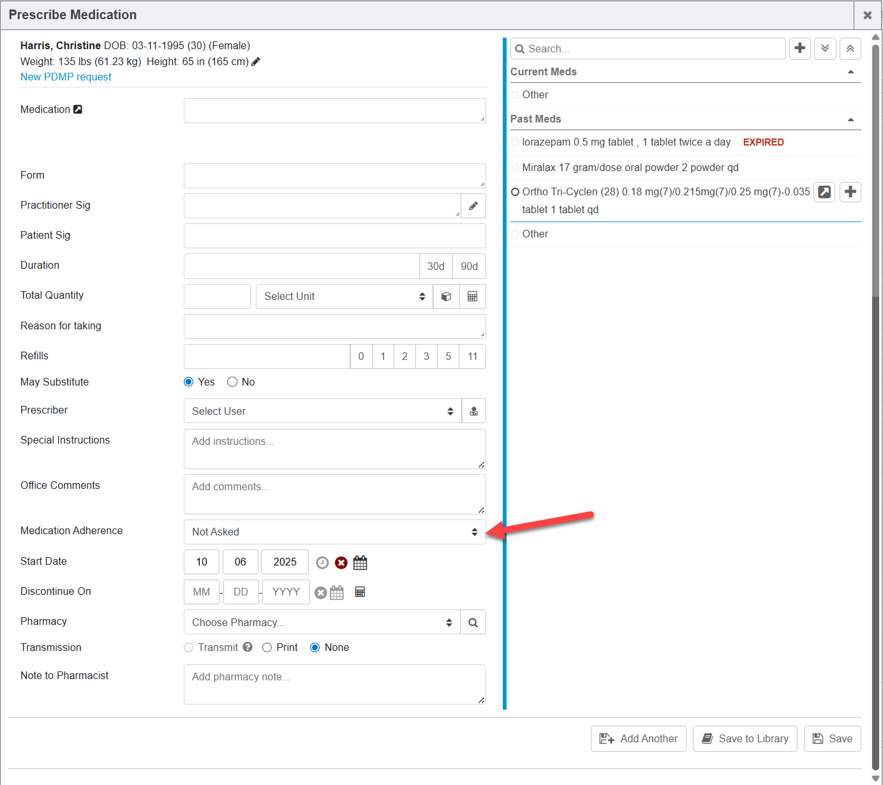Select No for May Substitute
883x785 pixels.
[232, 382]
